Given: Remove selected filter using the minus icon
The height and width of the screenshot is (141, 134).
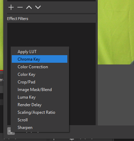Looking at the screenshot, I should click(20, 7).
